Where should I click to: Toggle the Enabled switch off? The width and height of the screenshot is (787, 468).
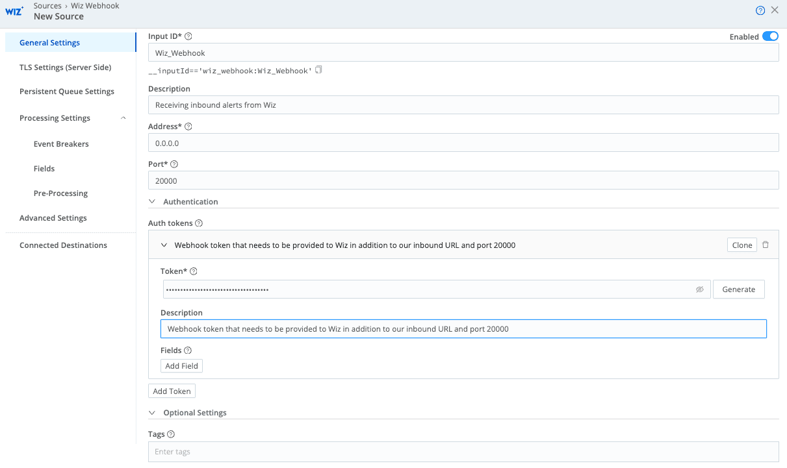coord(770,36)
